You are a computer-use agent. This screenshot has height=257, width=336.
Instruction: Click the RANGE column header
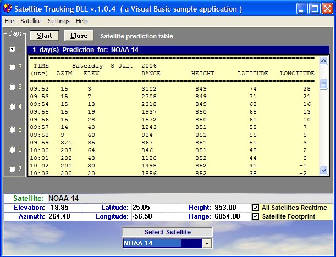click(151, 74)
